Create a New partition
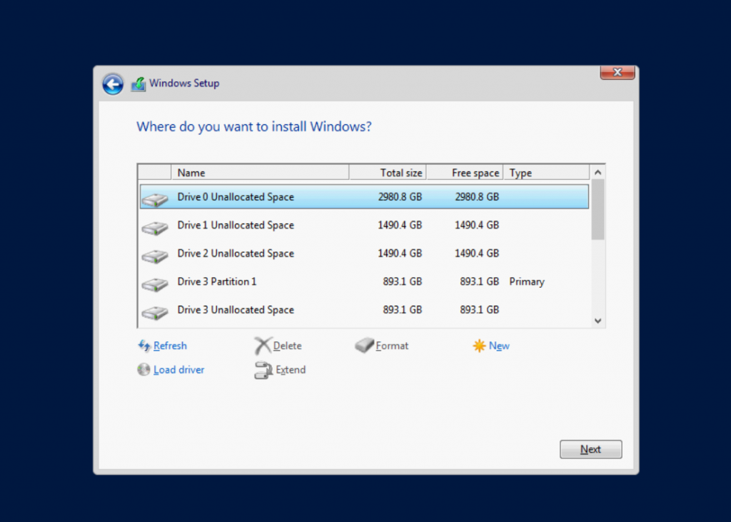 pyautogui.click(x=499, y=346)
